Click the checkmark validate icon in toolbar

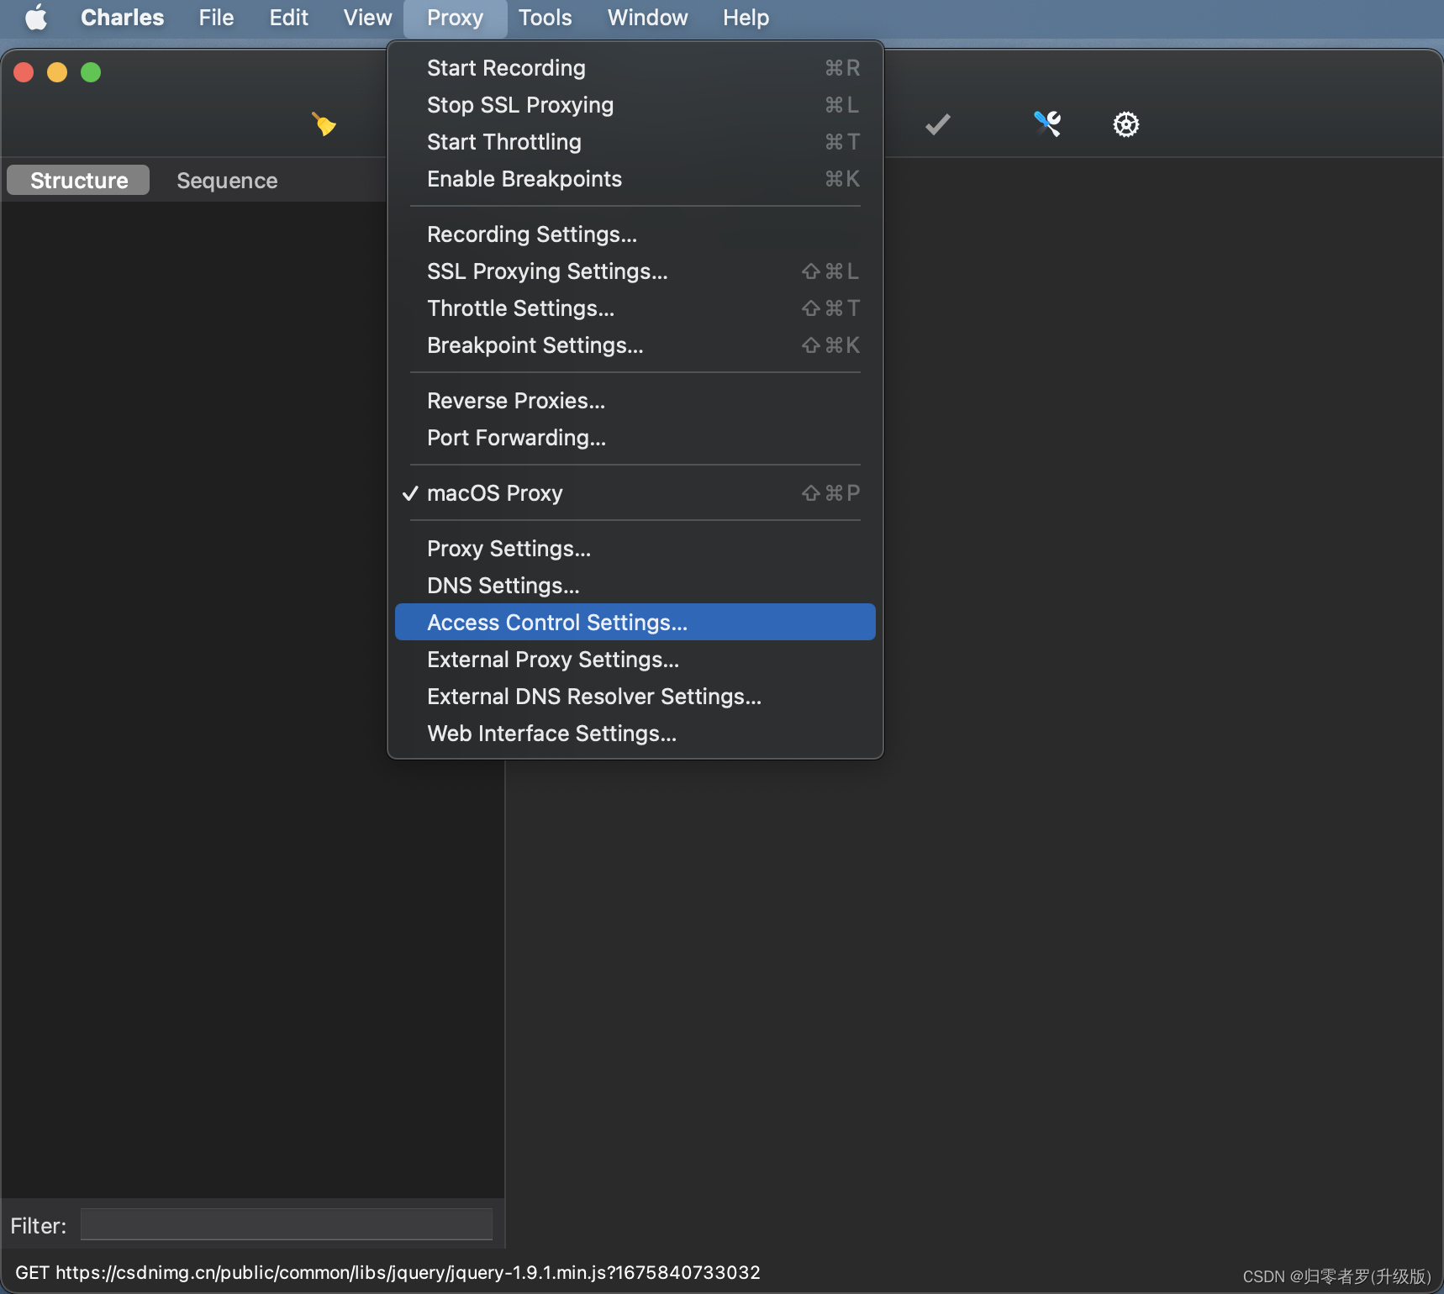[938, 124]
